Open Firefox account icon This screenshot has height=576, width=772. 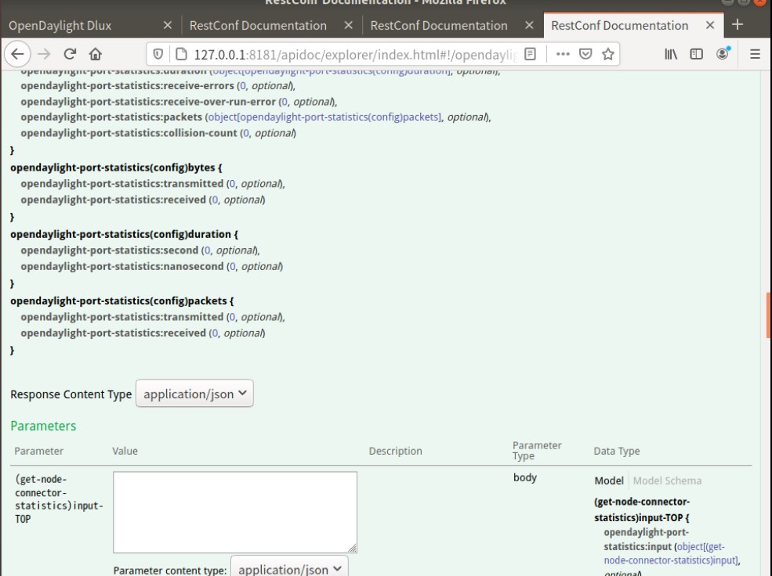click(723, 53)
